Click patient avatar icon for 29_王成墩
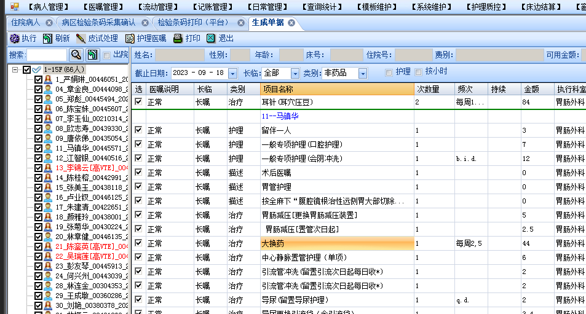Image resolution: width=586 pixels, height=314 pixels. coord(48,296)
